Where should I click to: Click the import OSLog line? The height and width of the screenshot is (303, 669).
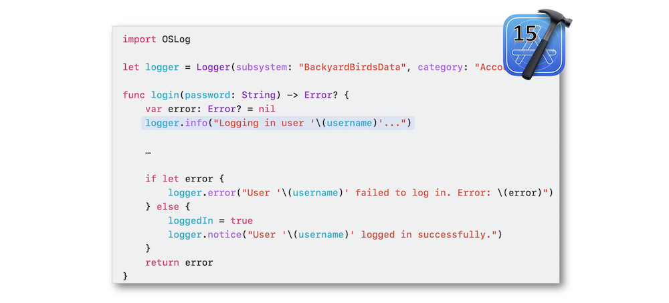point(157,39)
